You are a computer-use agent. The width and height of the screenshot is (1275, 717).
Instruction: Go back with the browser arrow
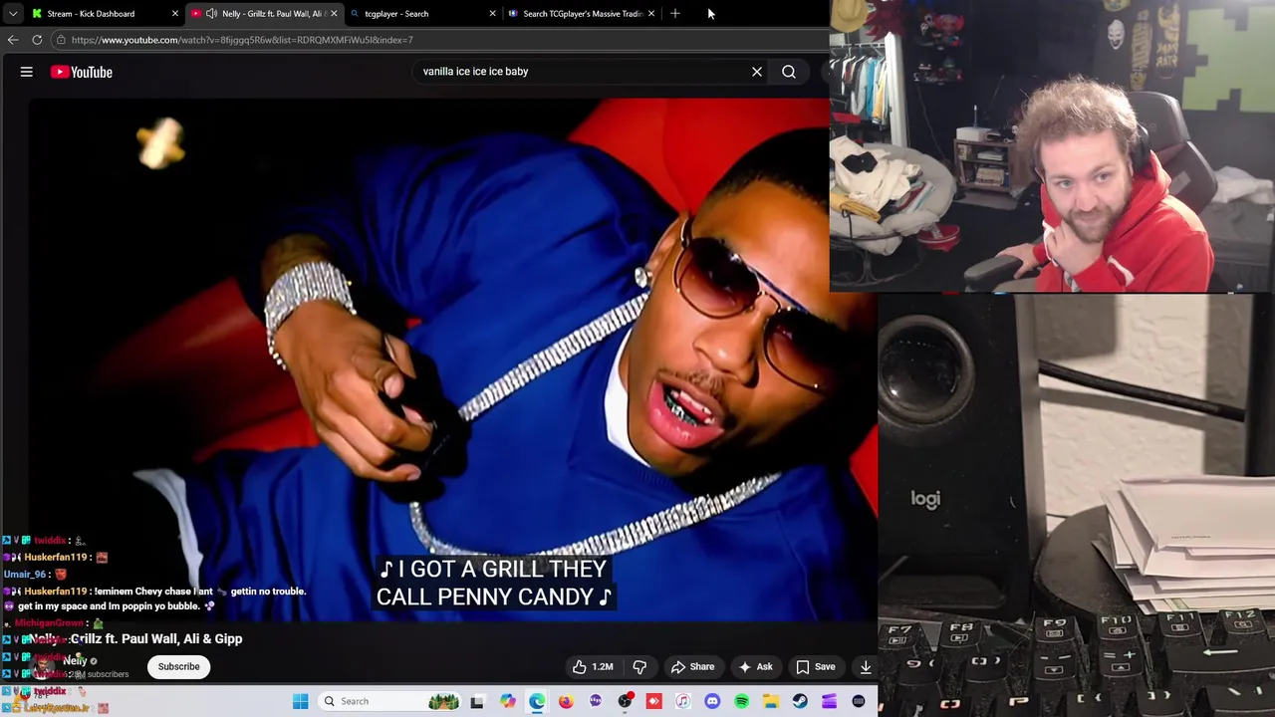[x=13, y=40]
